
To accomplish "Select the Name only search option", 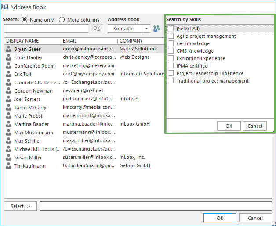I will pyautogui.click(x=25, y=19).
